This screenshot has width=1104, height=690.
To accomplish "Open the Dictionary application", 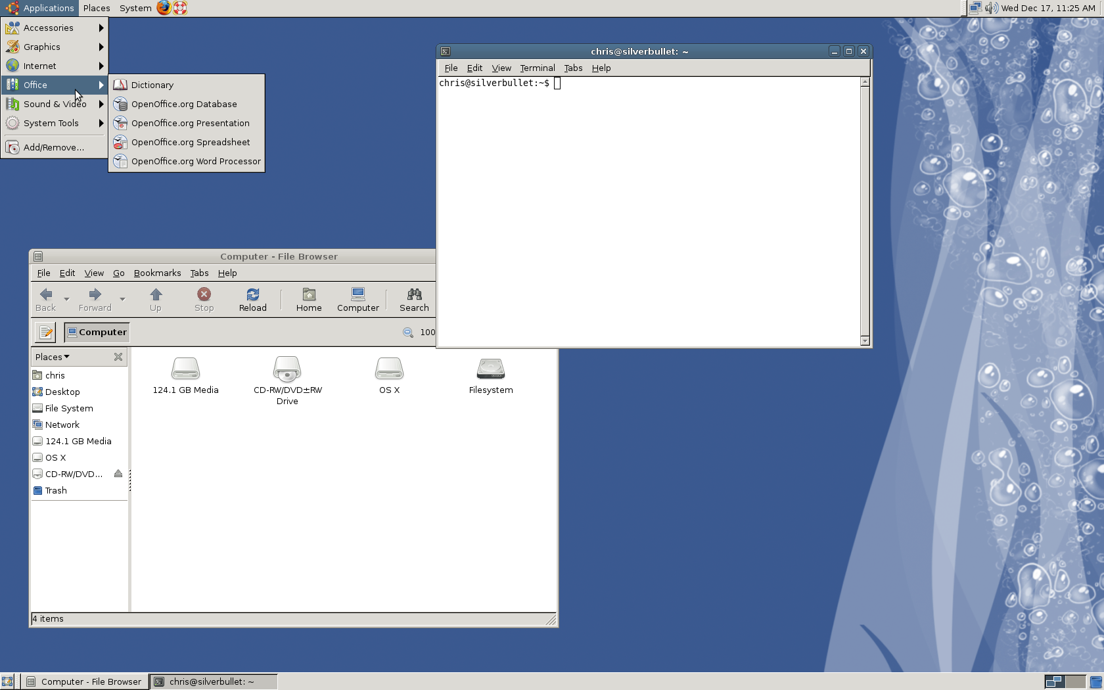I will 187,85.
